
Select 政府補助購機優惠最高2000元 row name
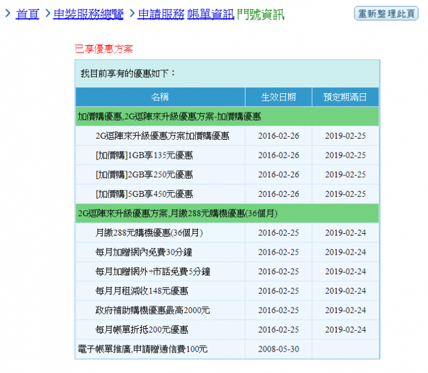(153, 311)
